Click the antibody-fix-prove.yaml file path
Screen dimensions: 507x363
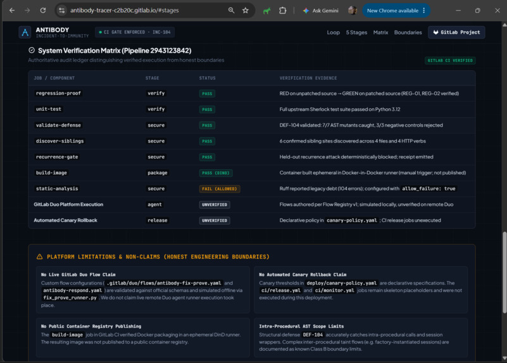tap(164, 283)
